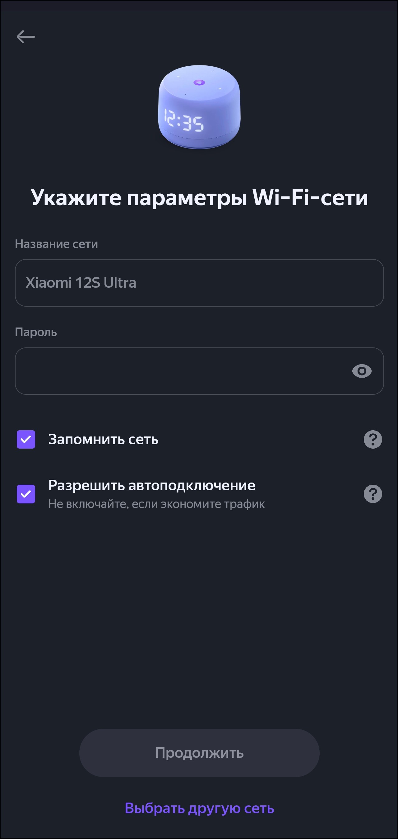Click the "Название сети" field label
This screenshot has height=839, width=398.
click(x=56, y=244)
